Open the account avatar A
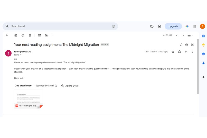Image resolution: width=207 pixels, height=138 pixels. [202, 26]
